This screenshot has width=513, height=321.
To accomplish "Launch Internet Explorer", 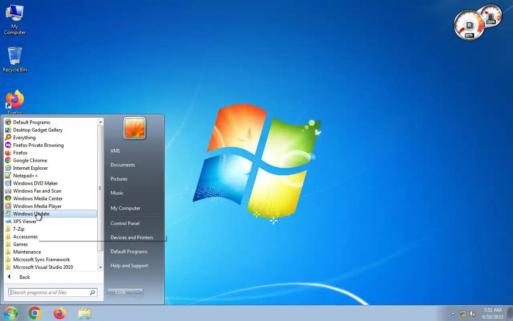I will [x=50, y=168].
